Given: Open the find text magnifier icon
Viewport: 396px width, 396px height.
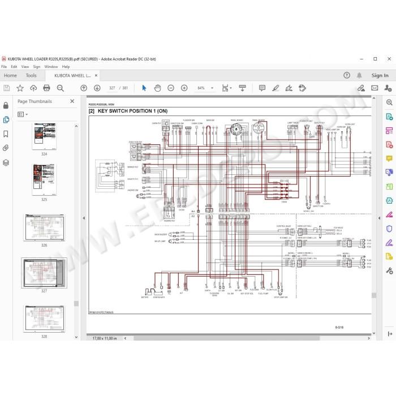Looking at the screenshot, I should [60, 88].
